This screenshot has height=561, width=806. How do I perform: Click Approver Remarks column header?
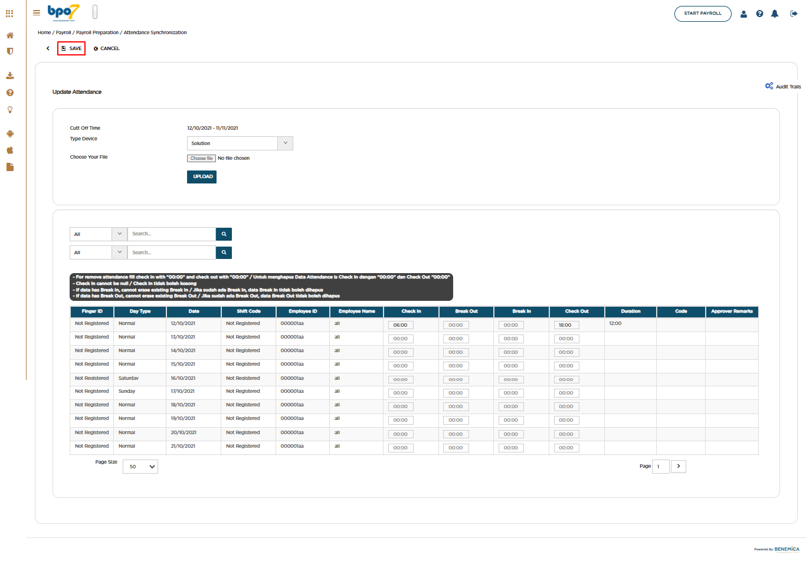click(x=732, y=311)
